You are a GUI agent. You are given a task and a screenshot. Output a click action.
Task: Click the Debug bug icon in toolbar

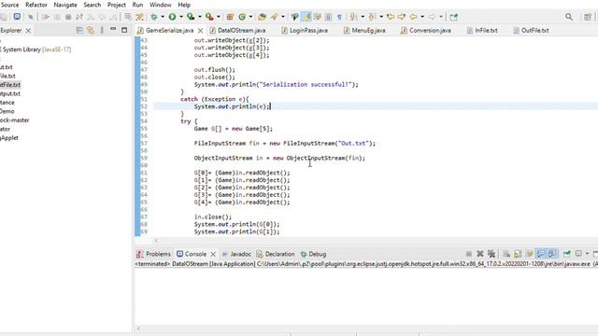coord(154,17)
